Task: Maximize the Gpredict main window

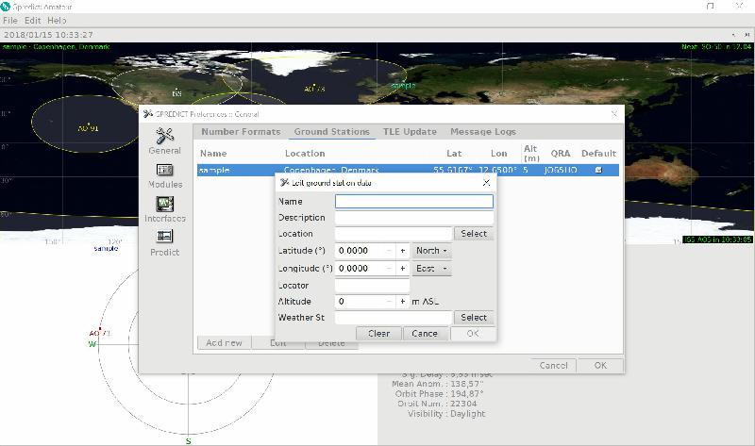Action: 711,7
